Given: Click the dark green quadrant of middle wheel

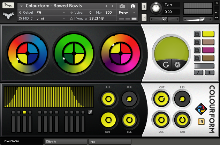Looking at the screenshot, I should [69, 59].
